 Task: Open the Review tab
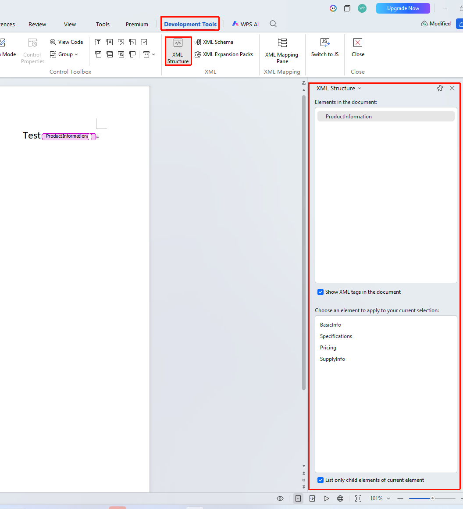pyautogui.click(x=37, y=25)
